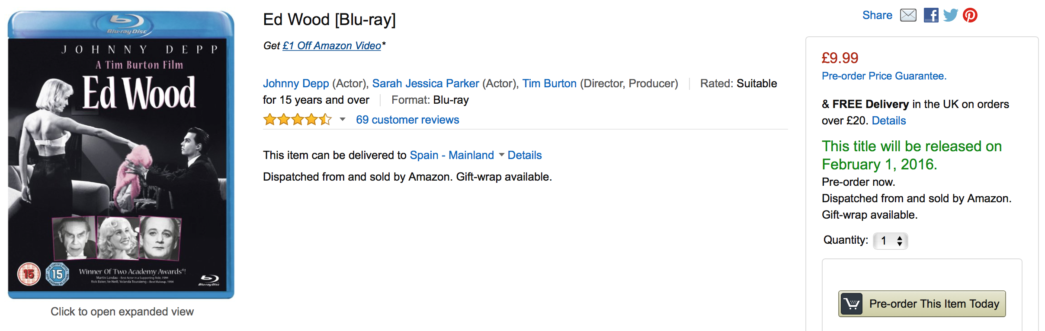1045x331 pixels.
Task: Open the Ed Wood Blu-ray cover image
Action: point(121,155)
